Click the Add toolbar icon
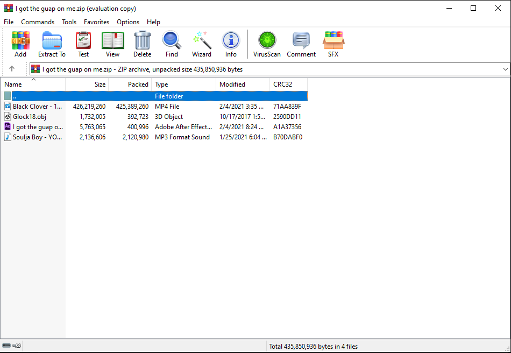Image resolution: width=511 pixels, height=353 pixels. (x=20, y=40)
